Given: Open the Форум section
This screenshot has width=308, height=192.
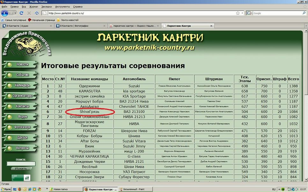Looking at the screenshot, I should click(x=20, y=117).
